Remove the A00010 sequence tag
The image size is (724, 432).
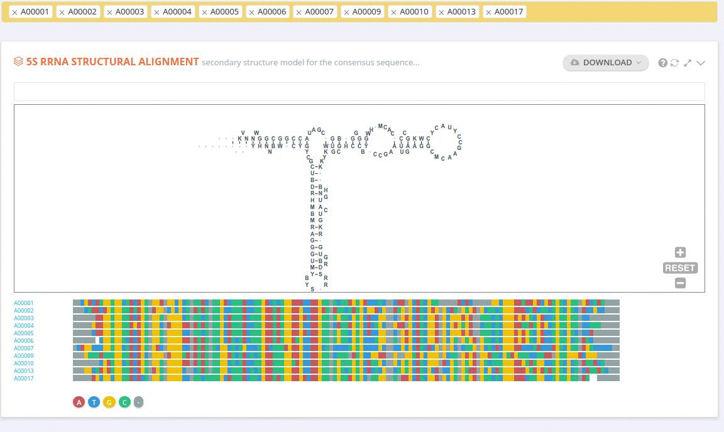point(393,12)
